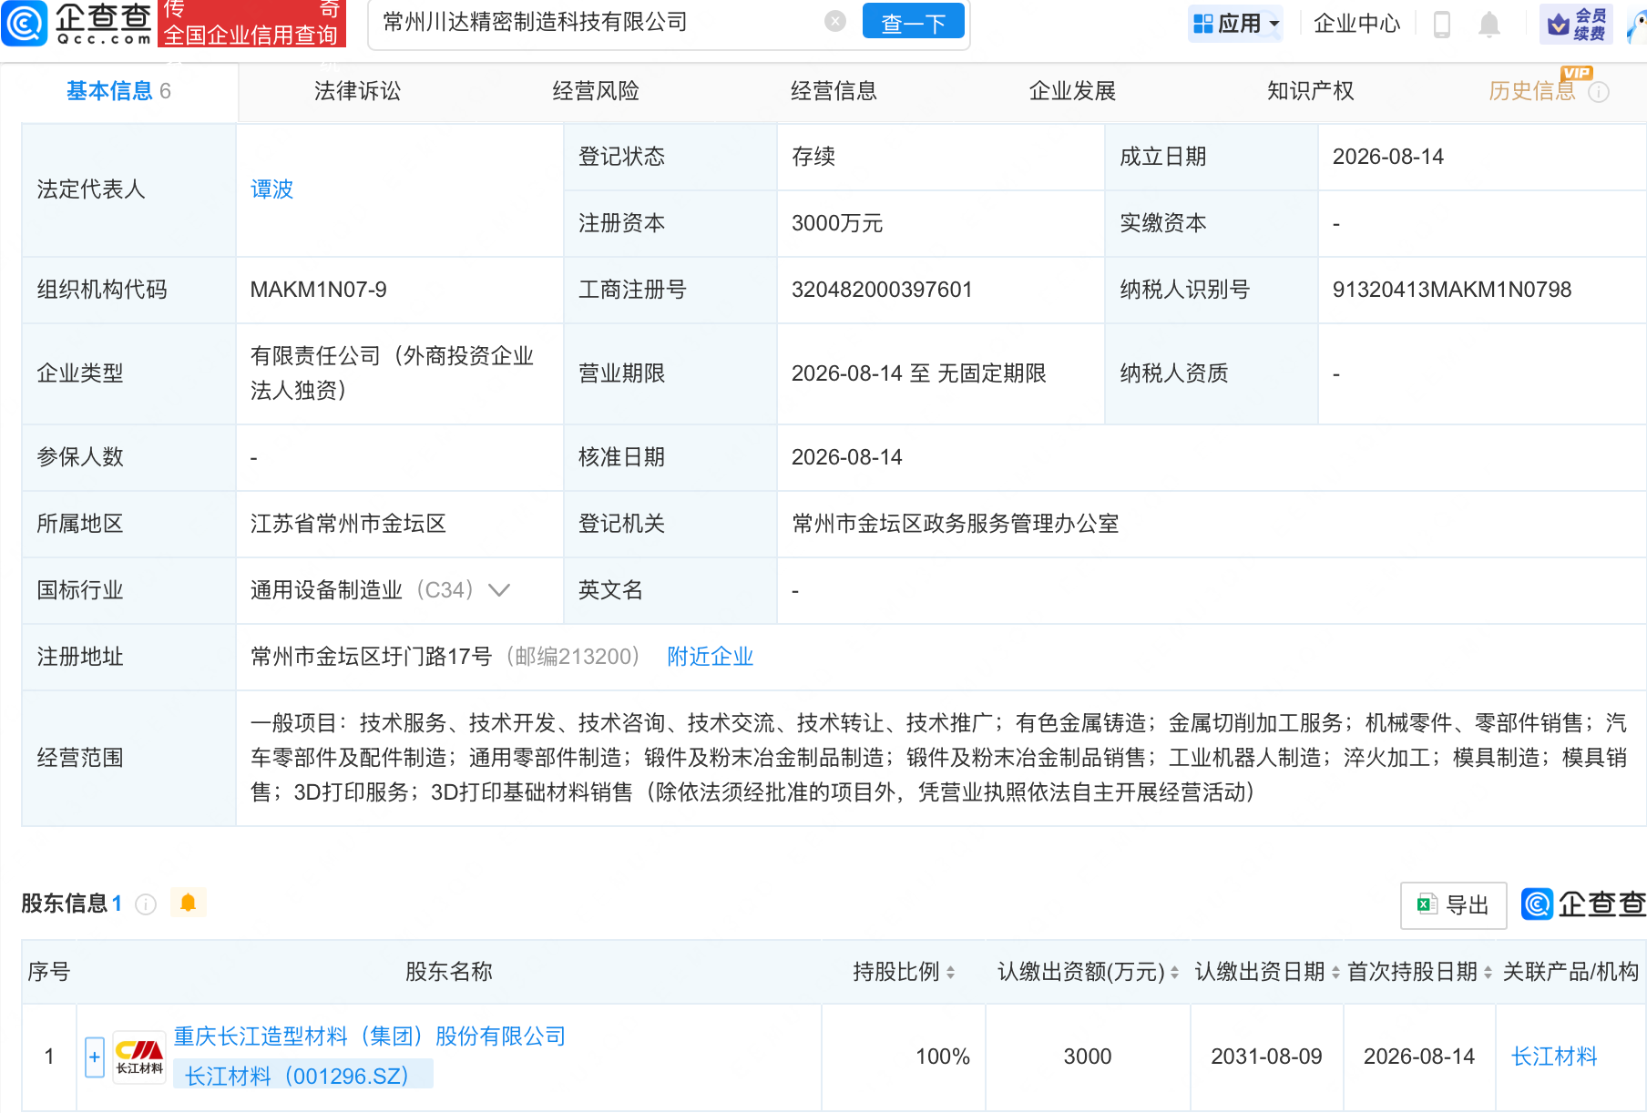Clear the search box text
The image size is (1647, 1113).
click(835, 21)
